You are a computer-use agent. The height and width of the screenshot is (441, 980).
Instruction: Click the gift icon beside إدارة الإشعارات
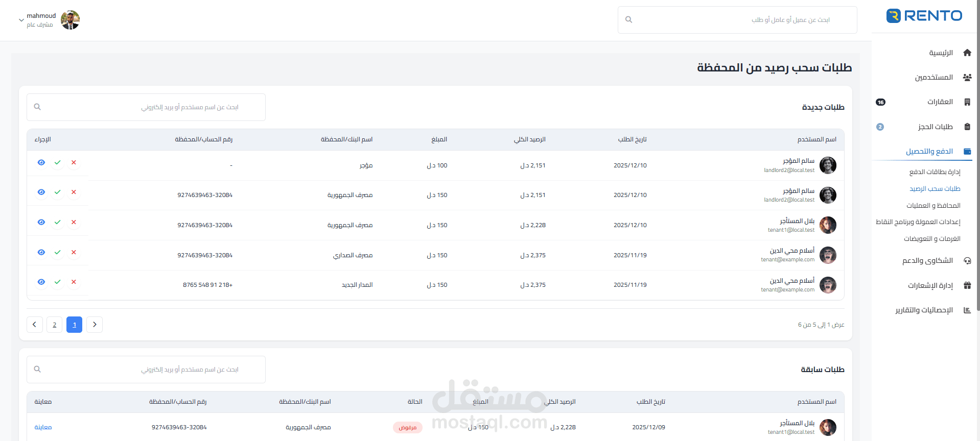(967, 285)
